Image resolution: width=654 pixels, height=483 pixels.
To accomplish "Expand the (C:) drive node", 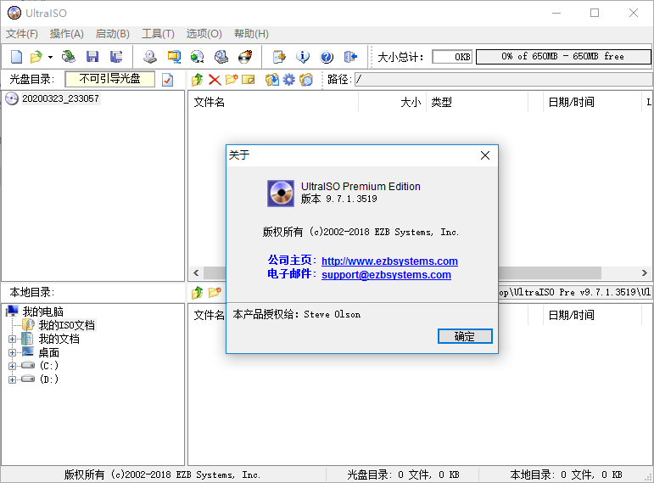I will [x=12, y=366].
